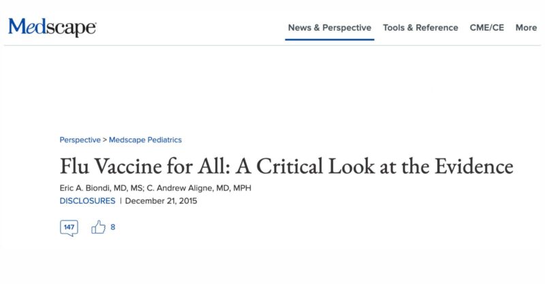Select author name Eric A. Biondi
The width and height of the screenshot is (545, 284).
tap(89, 189)
